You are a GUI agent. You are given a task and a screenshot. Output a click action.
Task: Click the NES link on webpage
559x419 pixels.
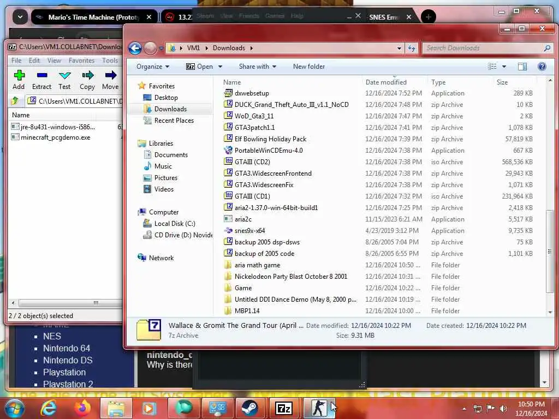click(x=52, y=336)
